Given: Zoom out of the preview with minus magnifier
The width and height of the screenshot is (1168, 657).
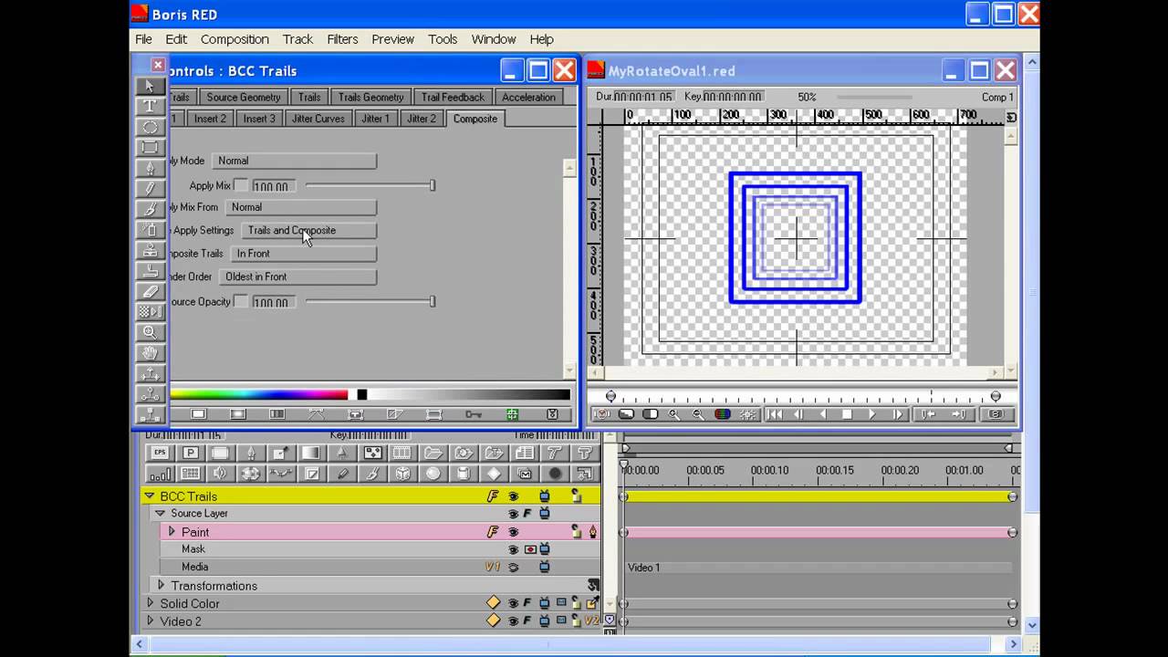Looking at the screenshot, I should click(698, 414).
